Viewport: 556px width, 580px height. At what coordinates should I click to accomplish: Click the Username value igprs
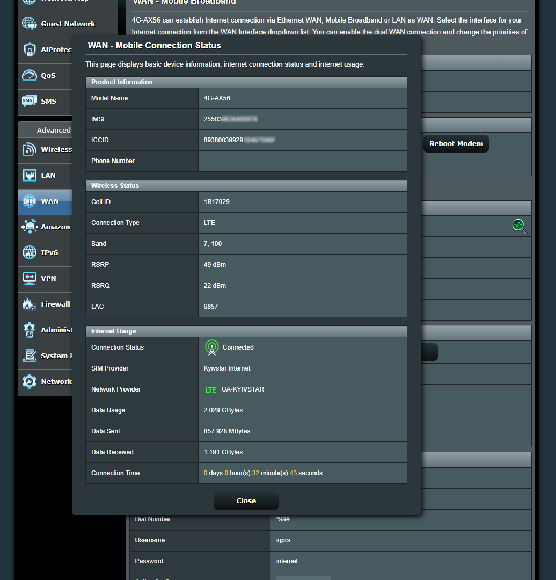[x=283, y=540]
